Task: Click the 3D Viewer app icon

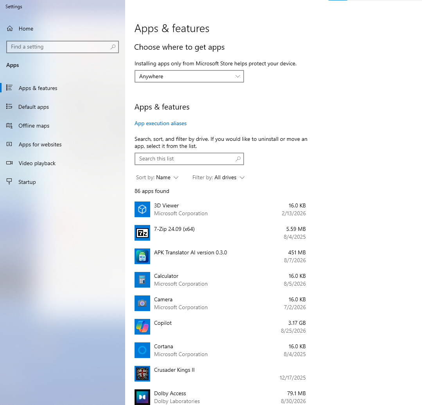Action: pyautogui.click(x=142, y=209)
